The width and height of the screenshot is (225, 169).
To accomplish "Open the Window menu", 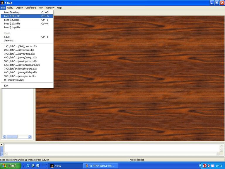I will tap(50, 8).
